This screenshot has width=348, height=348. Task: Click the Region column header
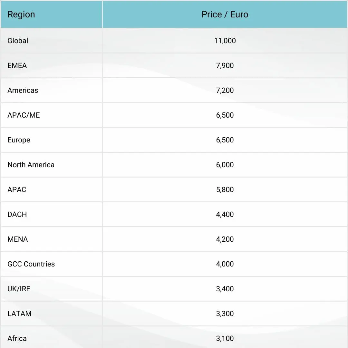[21, 15]
